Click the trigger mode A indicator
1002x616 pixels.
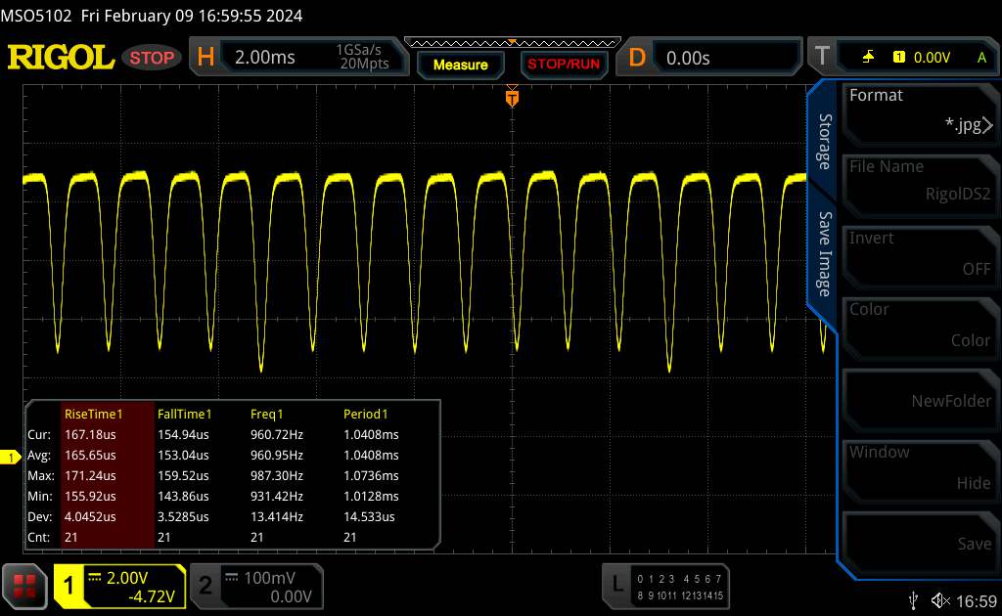(981, 58)
